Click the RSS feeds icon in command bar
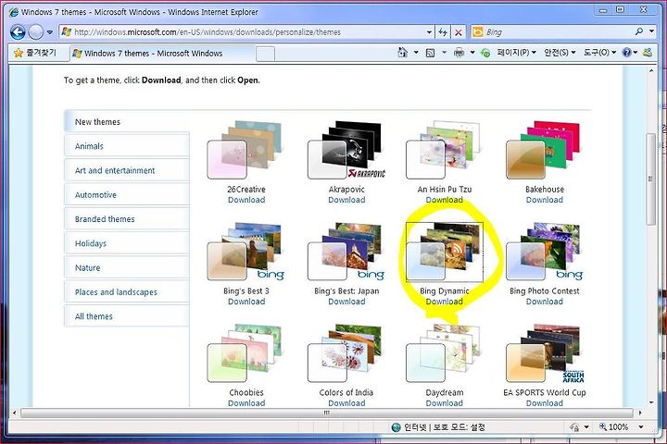This screenshot has width=667, height=444. click(430, 53)
